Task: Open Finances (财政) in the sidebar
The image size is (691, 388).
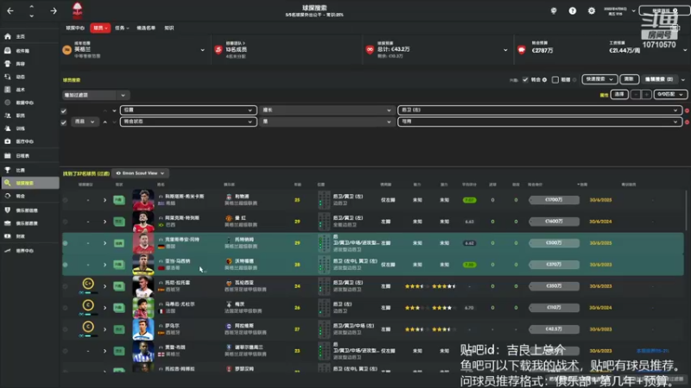Action: (29, 236)
